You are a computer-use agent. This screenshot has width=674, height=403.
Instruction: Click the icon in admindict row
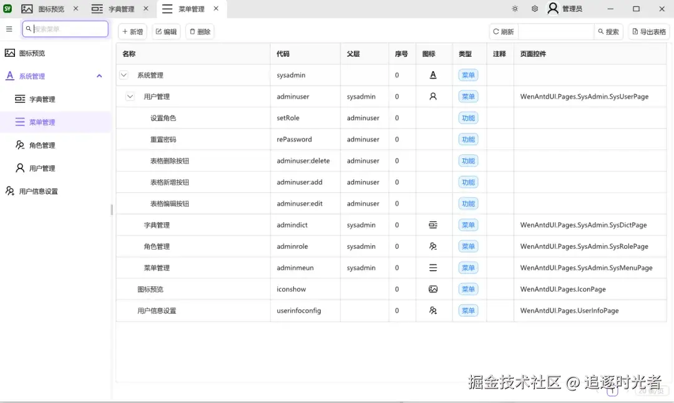click(x=433, y=225)
